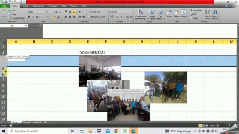Click the Cut command
Screen dimensions: 239x134
click(12, 10)
